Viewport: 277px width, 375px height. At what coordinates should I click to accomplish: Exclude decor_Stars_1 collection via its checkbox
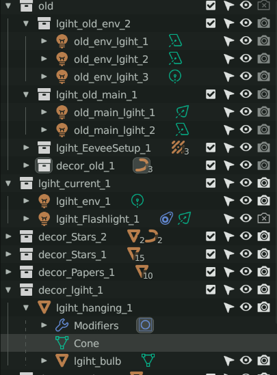(x=211, y=254)
